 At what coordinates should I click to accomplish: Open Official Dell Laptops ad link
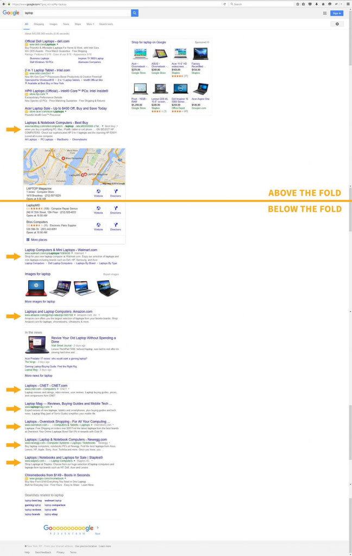click(47, 41)
